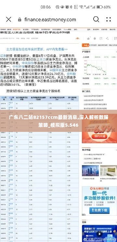The height and width of the screenshot is (242, 117).
Task: Expand the 焦点专题 section arrow
Action: 116,150
